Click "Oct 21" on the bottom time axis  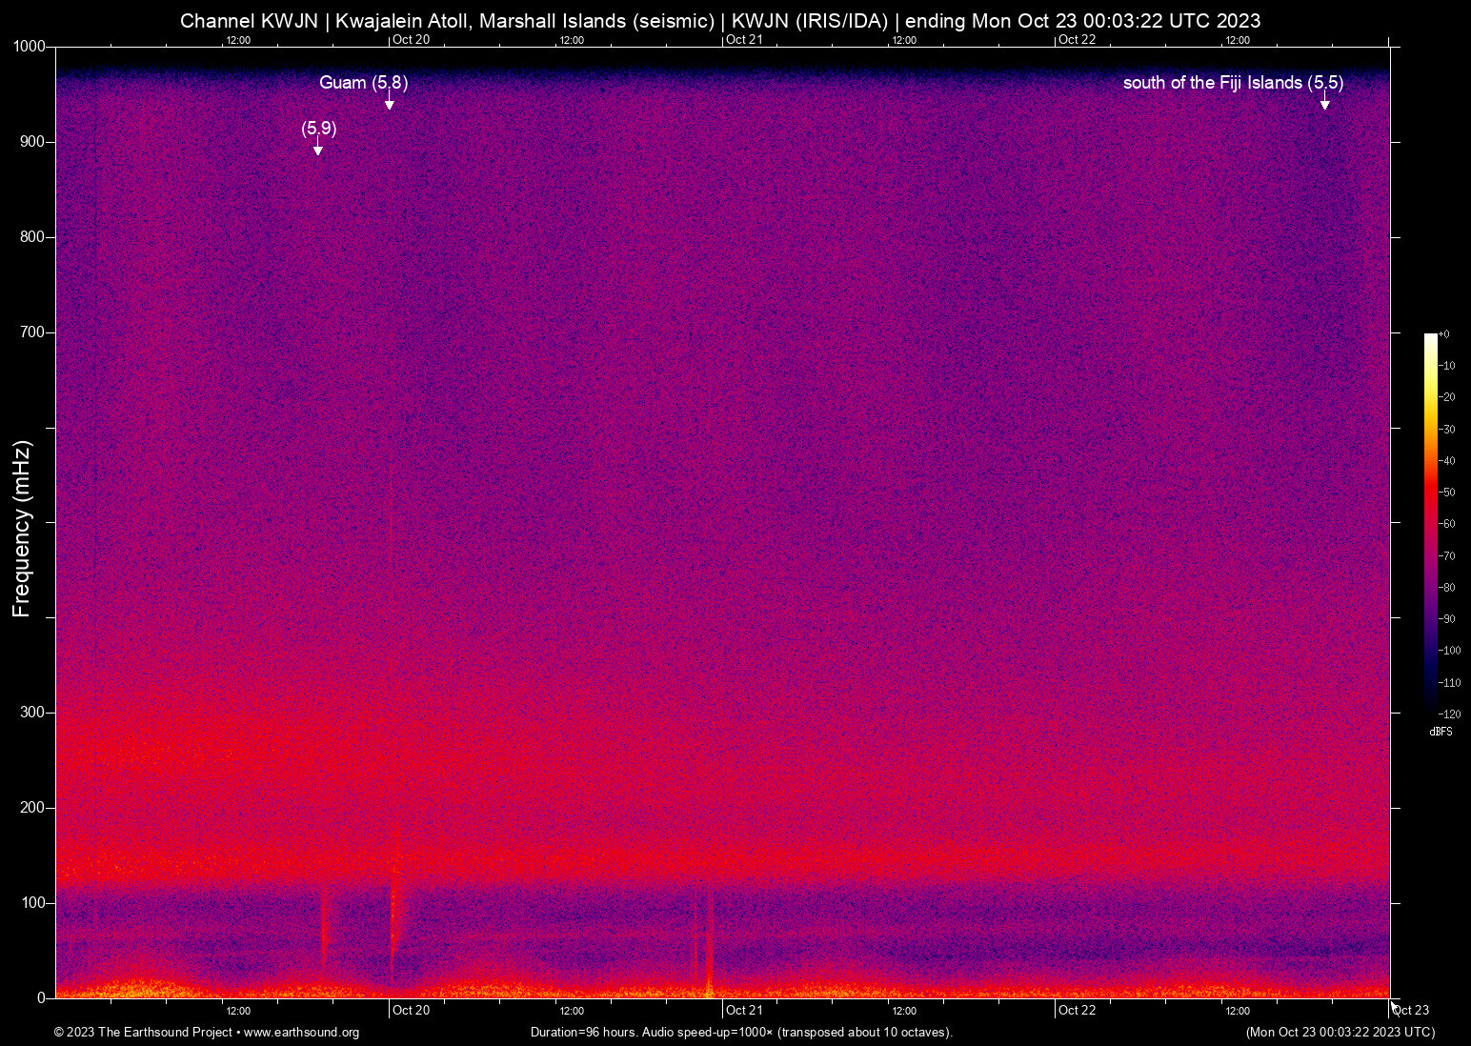pos(744,1011)
